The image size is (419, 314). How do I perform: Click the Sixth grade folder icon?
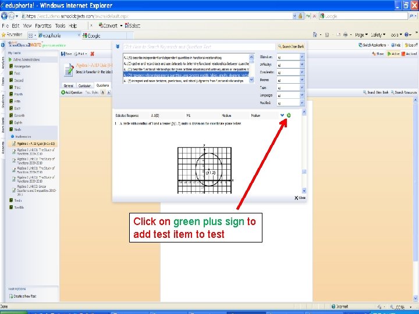tap(11, 108)
